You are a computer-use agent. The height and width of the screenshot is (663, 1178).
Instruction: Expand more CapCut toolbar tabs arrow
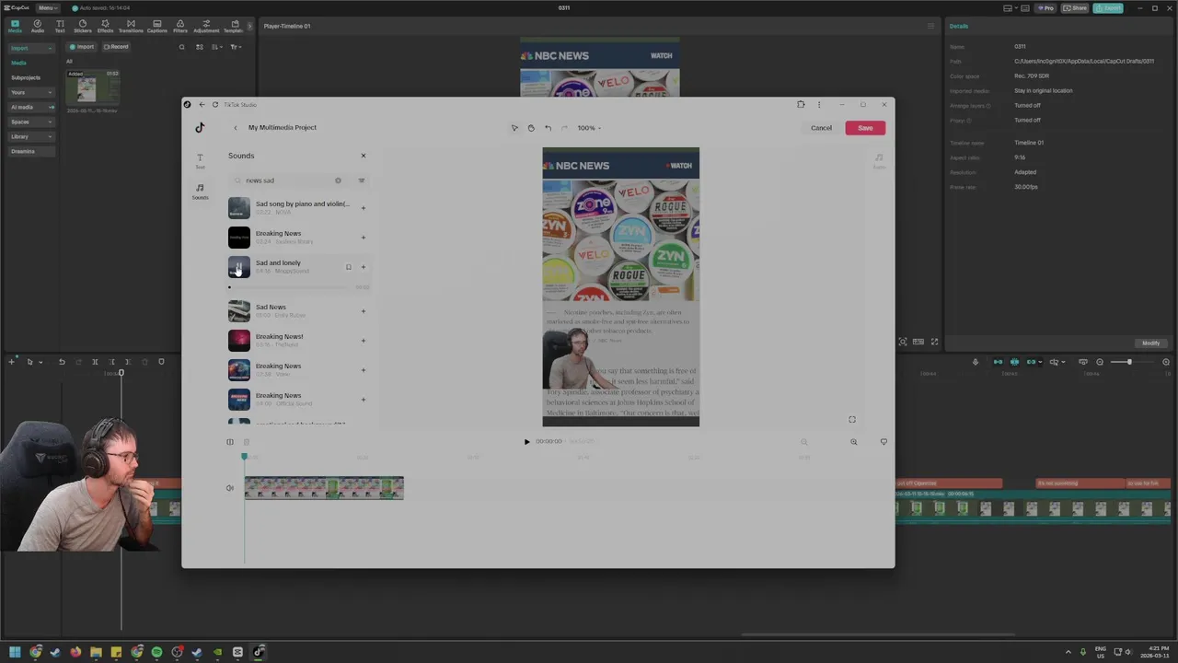(249, 26)
